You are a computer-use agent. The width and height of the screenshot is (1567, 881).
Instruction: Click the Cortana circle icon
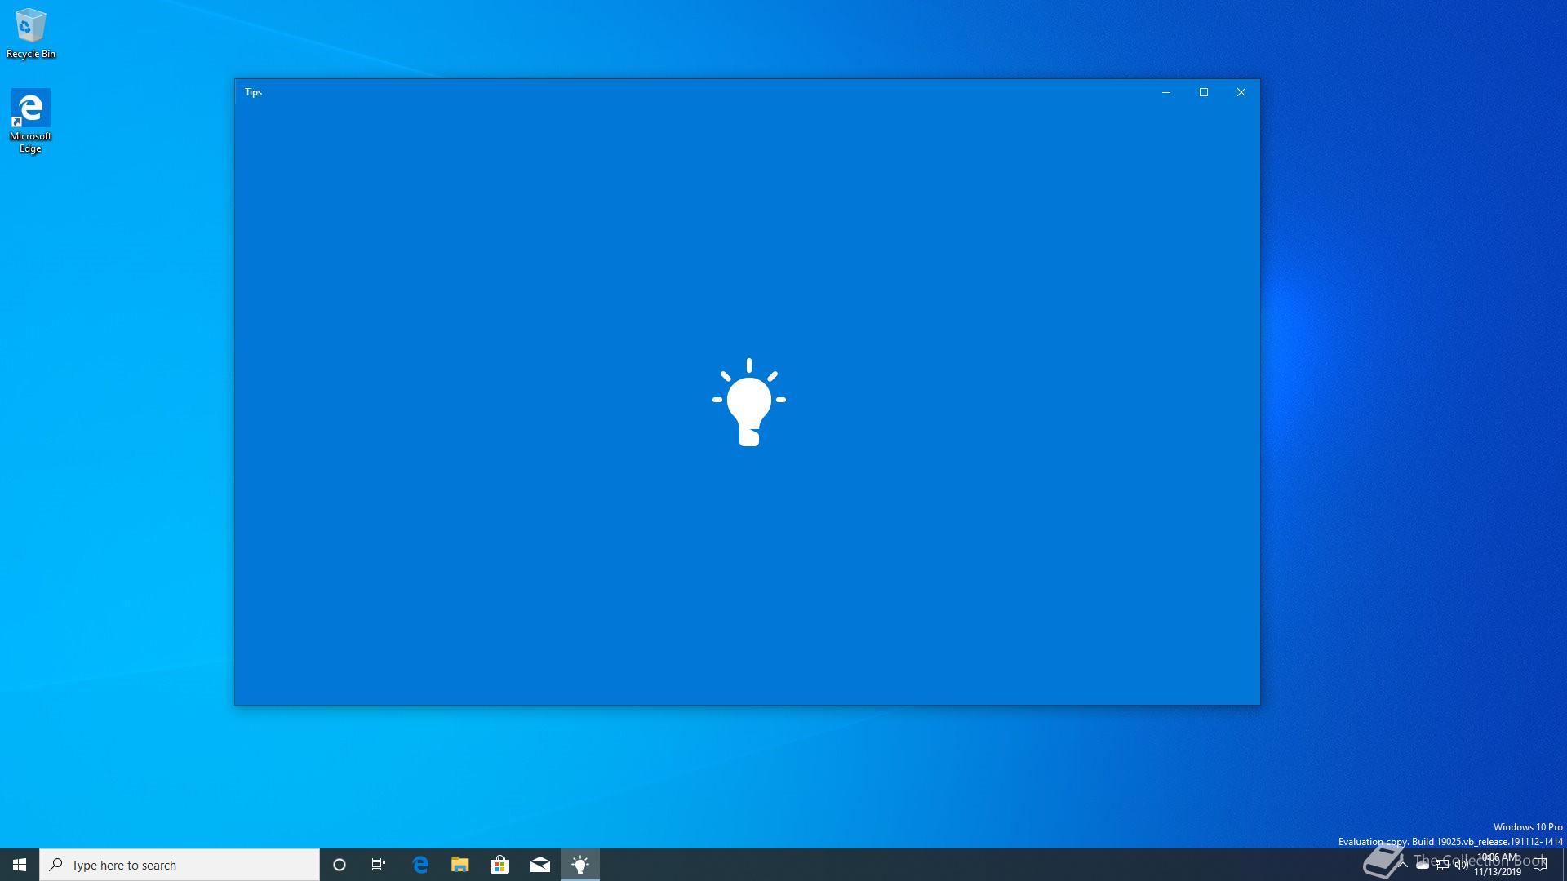(340, 865)
